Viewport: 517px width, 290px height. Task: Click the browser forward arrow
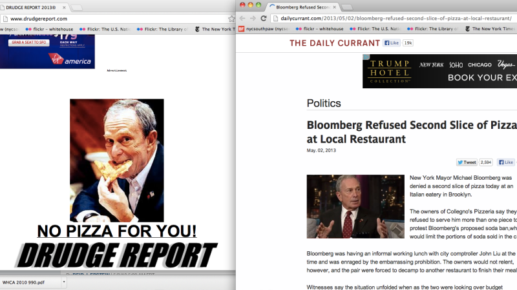[x=253, y=19]
